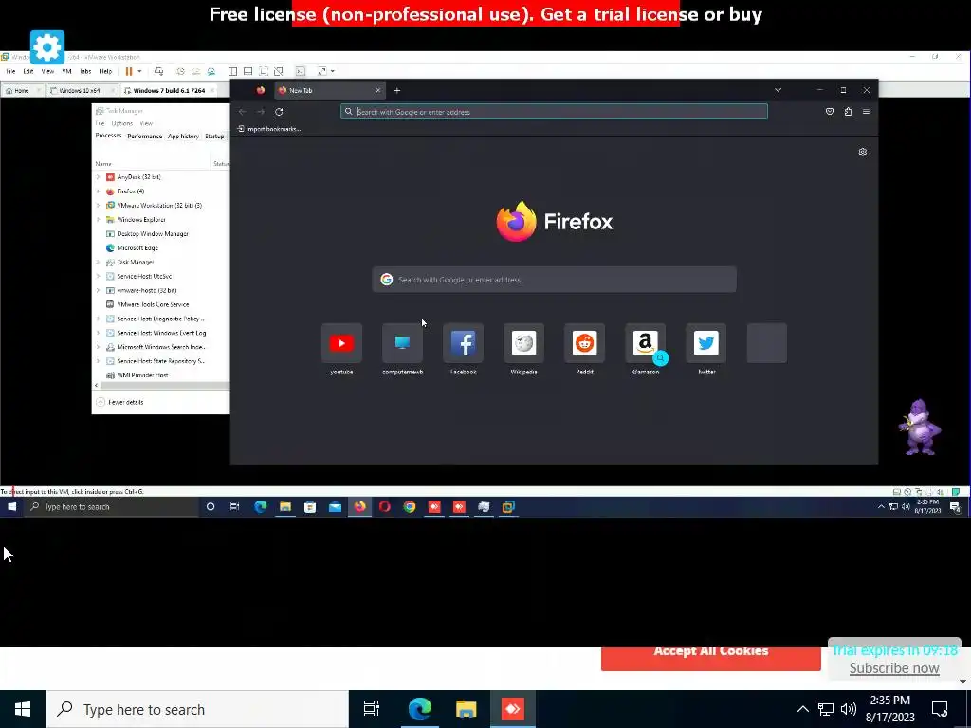Screen dimensions: 971x728
Task: Click the take snapshot clock icon
Action: pyautogui.click(x=181, y=72)
